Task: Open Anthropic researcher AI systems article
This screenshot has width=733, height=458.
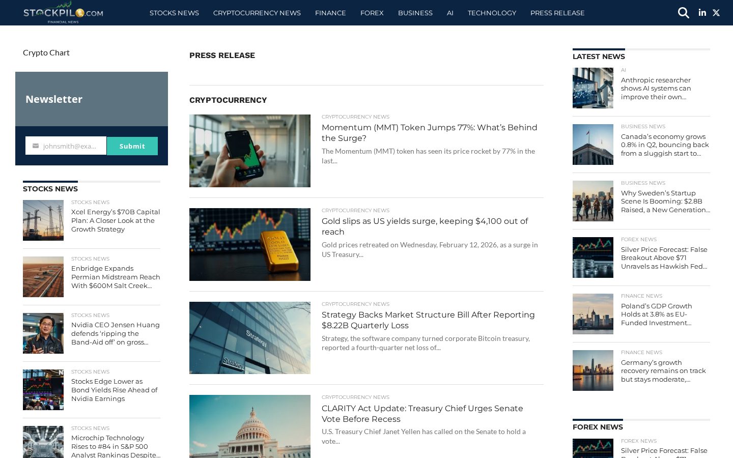Action: 656,89
